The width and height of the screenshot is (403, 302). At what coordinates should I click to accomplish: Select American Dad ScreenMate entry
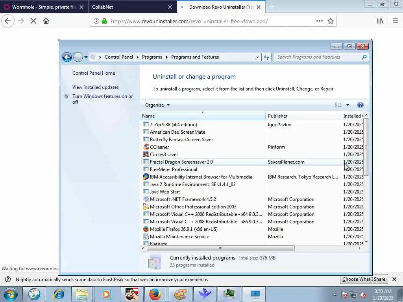[x=177, y=132]
